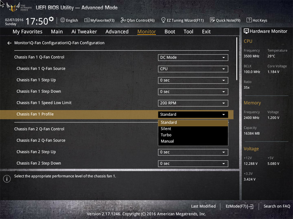Open MyFavorite(F3) label

click(x=103, y=21)
